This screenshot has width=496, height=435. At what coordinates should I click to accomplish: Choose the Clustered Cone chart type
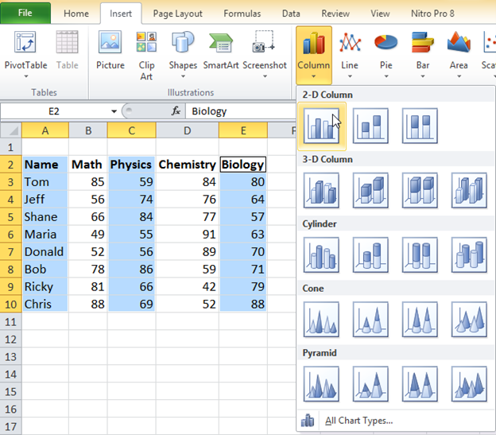pyautogui.click(x=321, y=319)
